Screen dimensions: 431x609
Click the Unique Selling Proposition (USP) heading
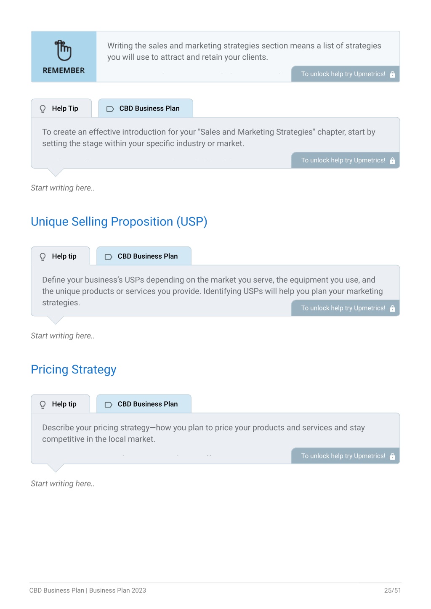click(119, 222)
